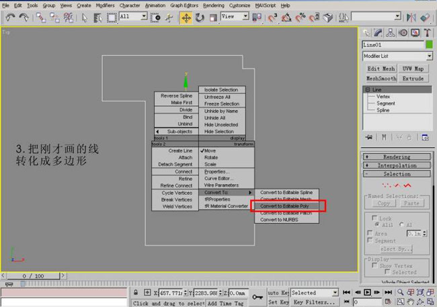Choose Convert to Editable Spline

287,193
